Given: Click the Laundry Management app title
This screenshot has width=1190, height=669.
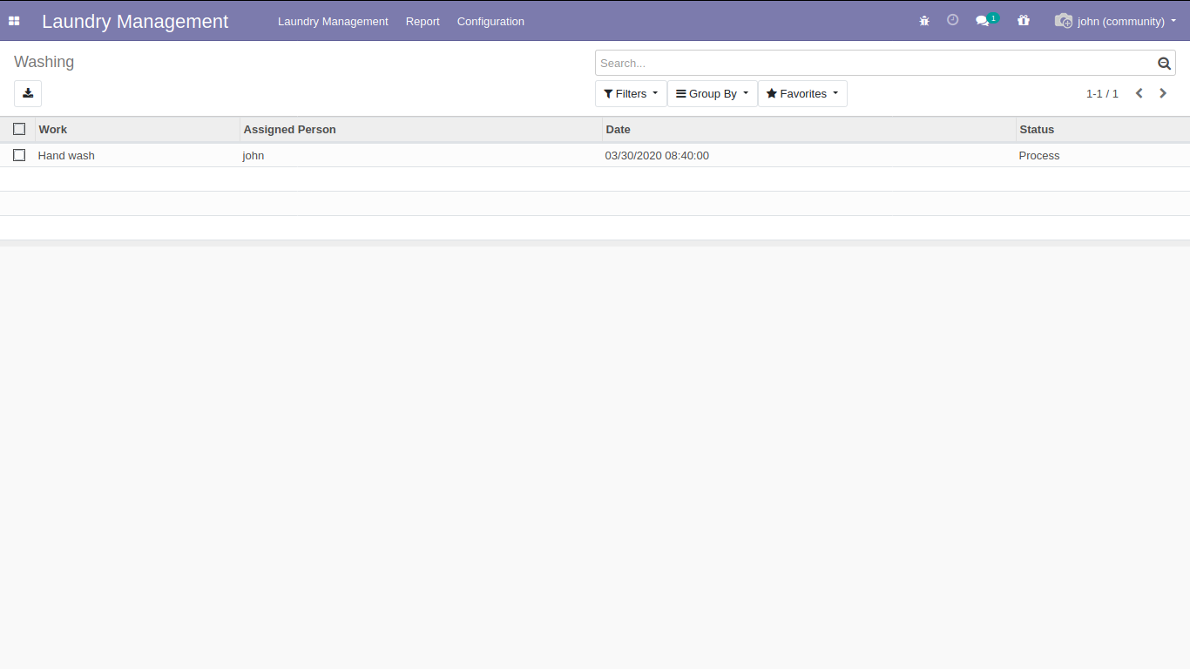Looking at the screenshot, I should click(x=135, y=21).
